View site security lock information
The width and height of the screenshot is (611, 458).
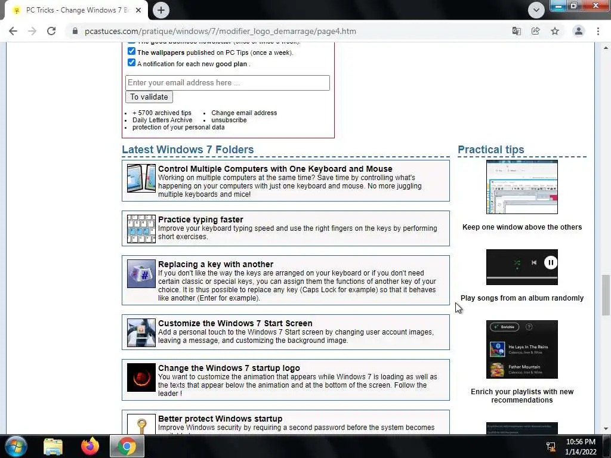coord(75,31)
